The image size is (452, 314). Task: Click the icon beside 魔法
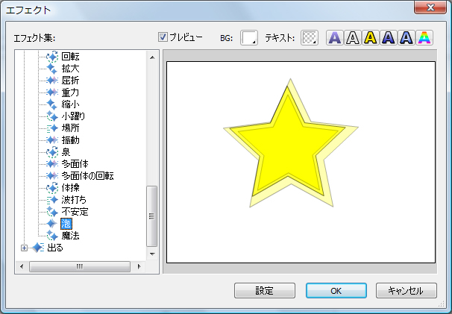[52, 235]
